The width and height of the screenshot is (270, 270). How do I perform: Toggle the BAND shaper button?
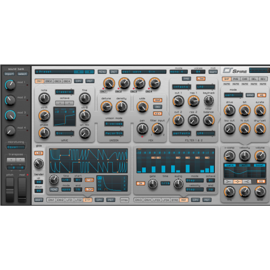(x=250, y=95)
